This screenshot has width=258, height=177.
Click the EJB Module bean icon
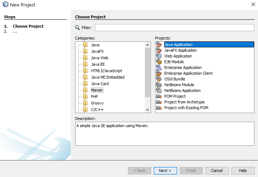click(159, 62)
